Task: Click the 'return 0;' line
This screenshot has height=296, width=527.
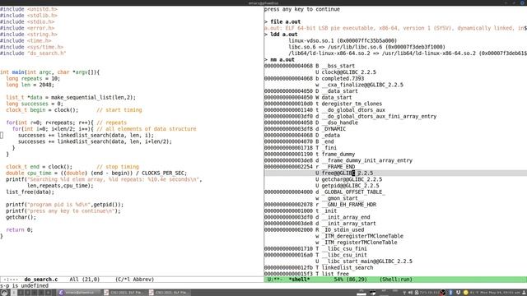Action: tap(19, 230)
